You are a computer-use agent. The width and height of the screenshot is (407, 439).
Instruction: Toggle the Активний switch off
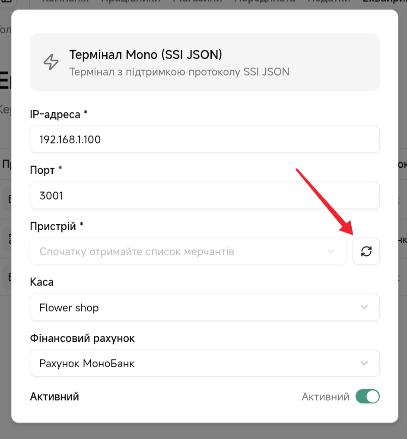pyautogui.click(x=367, y=396)
